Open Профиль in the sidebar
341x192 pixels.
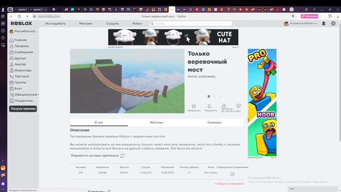[x=19, y=46]
